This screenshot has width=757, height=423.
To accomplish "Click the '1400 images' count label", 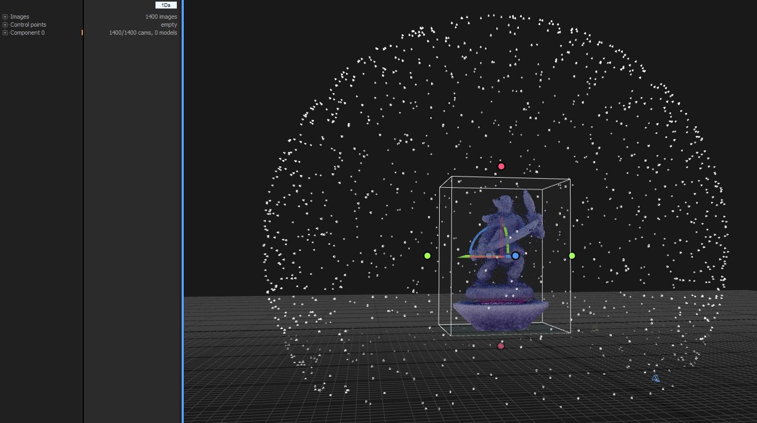I will [x=161, y=17].
